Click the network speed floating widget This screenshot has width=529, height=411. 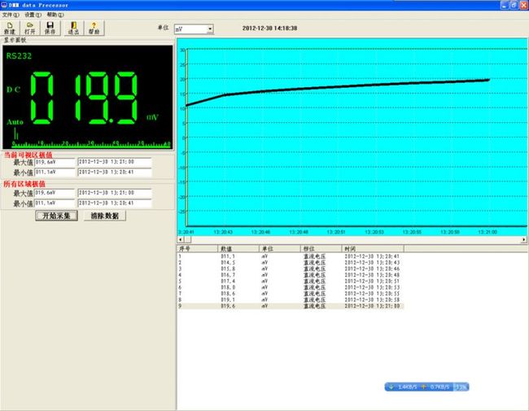[x=426, y=387]
